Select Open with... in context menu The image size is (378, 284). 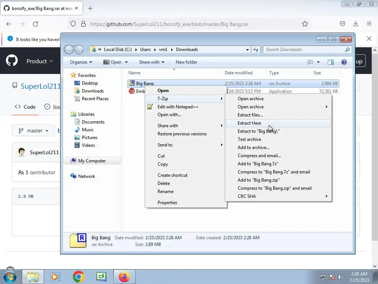185,115
